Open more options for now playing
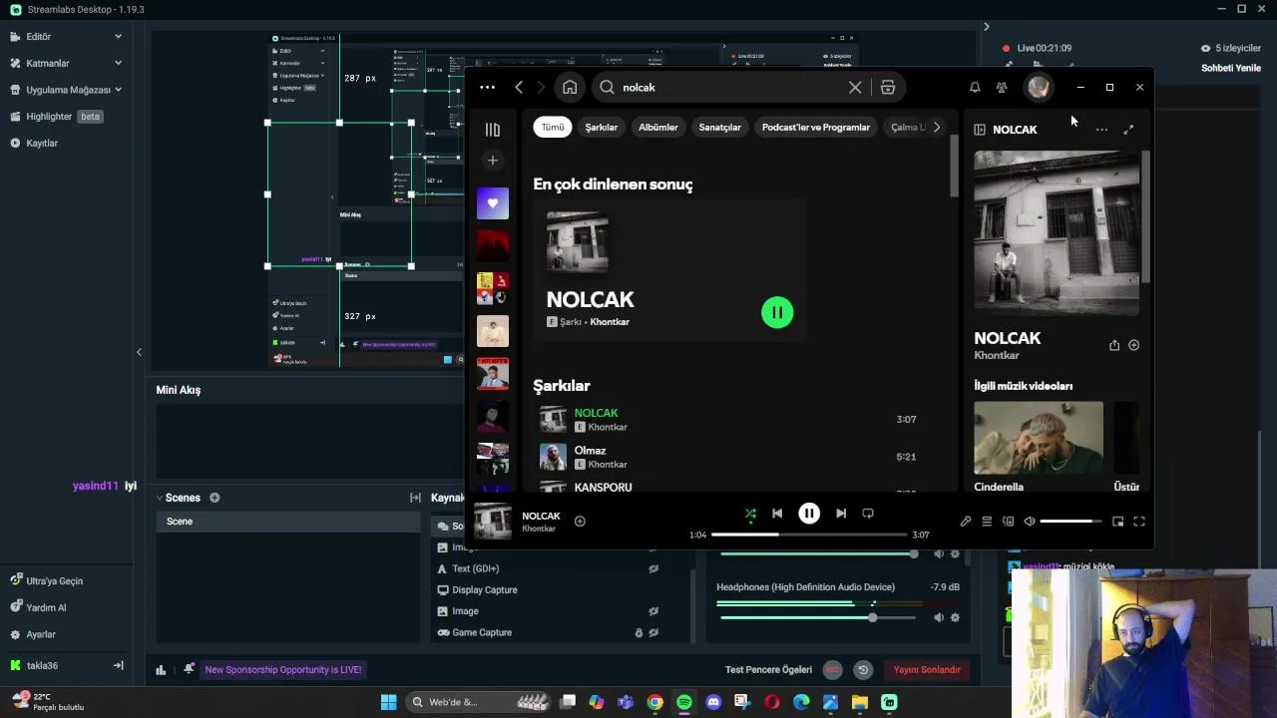 [1101, 130]
